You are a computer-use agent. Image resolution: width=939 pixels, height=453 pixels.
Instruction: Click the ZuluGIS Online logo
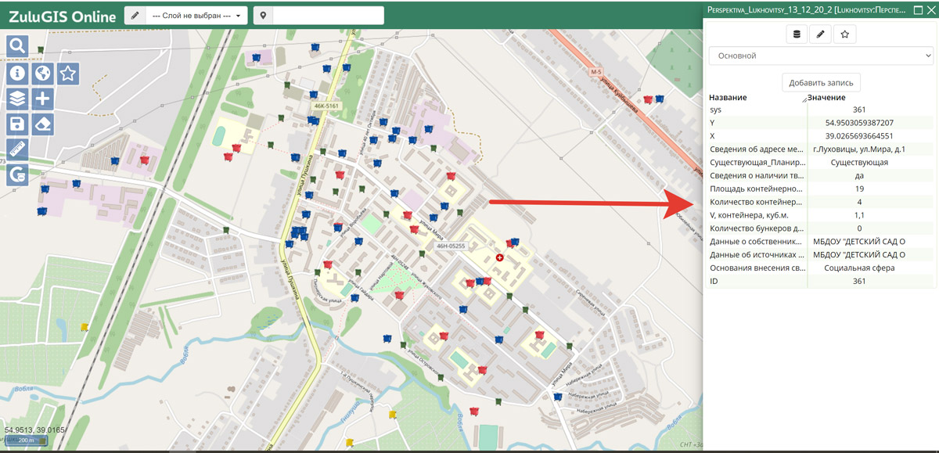[61, 16]
